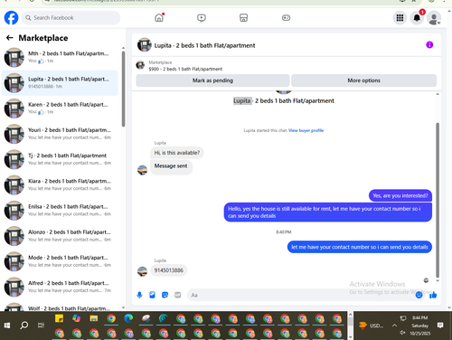The image size is (452, 340).
Task: Open the notifications bell
Action: 417,18
